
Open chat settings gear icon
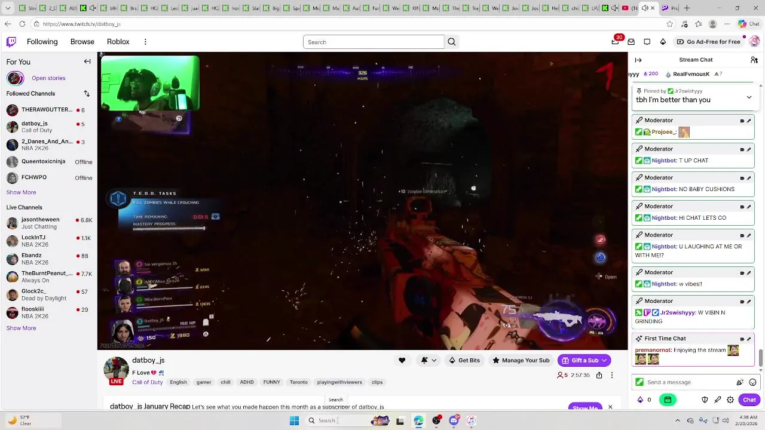click(x=730, y=400)
